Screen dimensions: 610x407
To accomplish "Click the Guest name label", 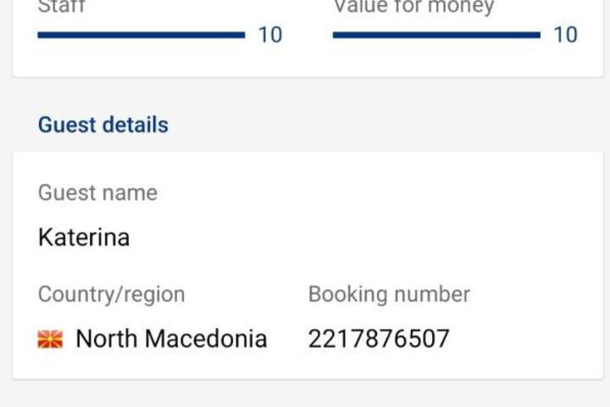I will click(x=97, y=192).
